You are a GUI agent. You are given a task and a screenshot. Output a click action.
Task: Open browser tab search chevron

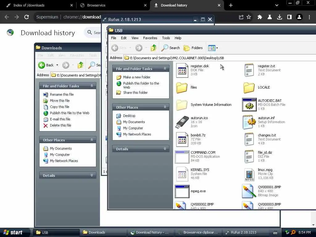click(277, 5)
